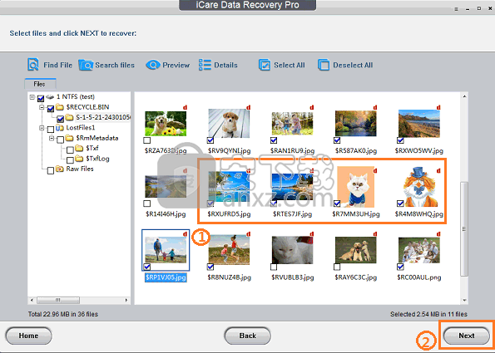Click the Deselect All label

tap(353, 66)
